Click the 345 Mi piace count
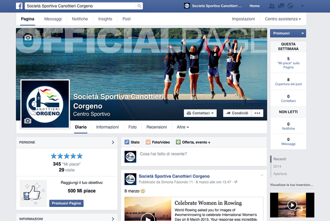Viewport: 330px width, 221px height. click(67, 164)
